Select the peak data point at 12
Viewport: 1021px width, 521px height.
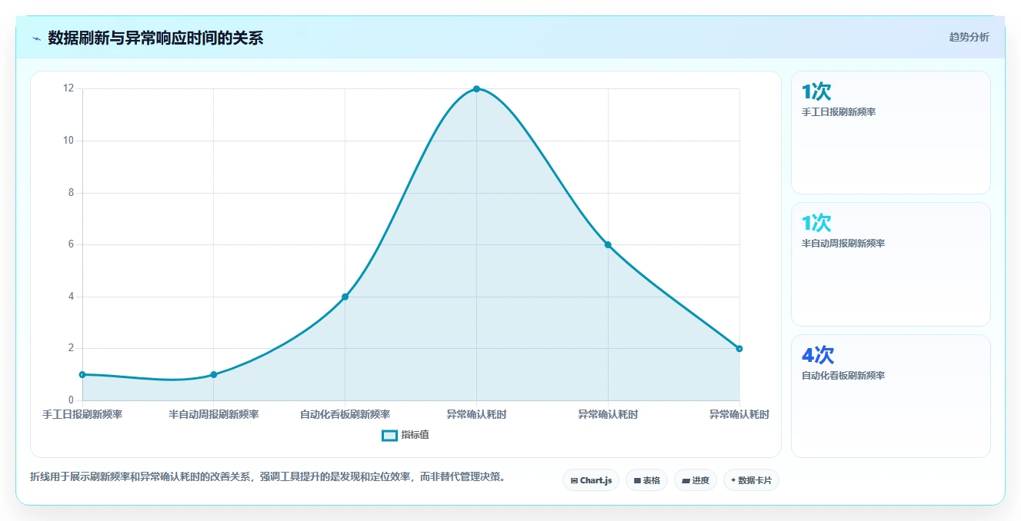click(476, 89)
